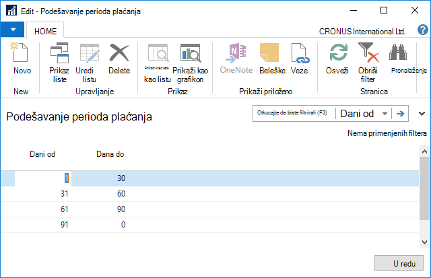The height and width of the screenshot is (278, 431).
Task: Click the Novo (New) document icon
Action: [x=21, y=53]
